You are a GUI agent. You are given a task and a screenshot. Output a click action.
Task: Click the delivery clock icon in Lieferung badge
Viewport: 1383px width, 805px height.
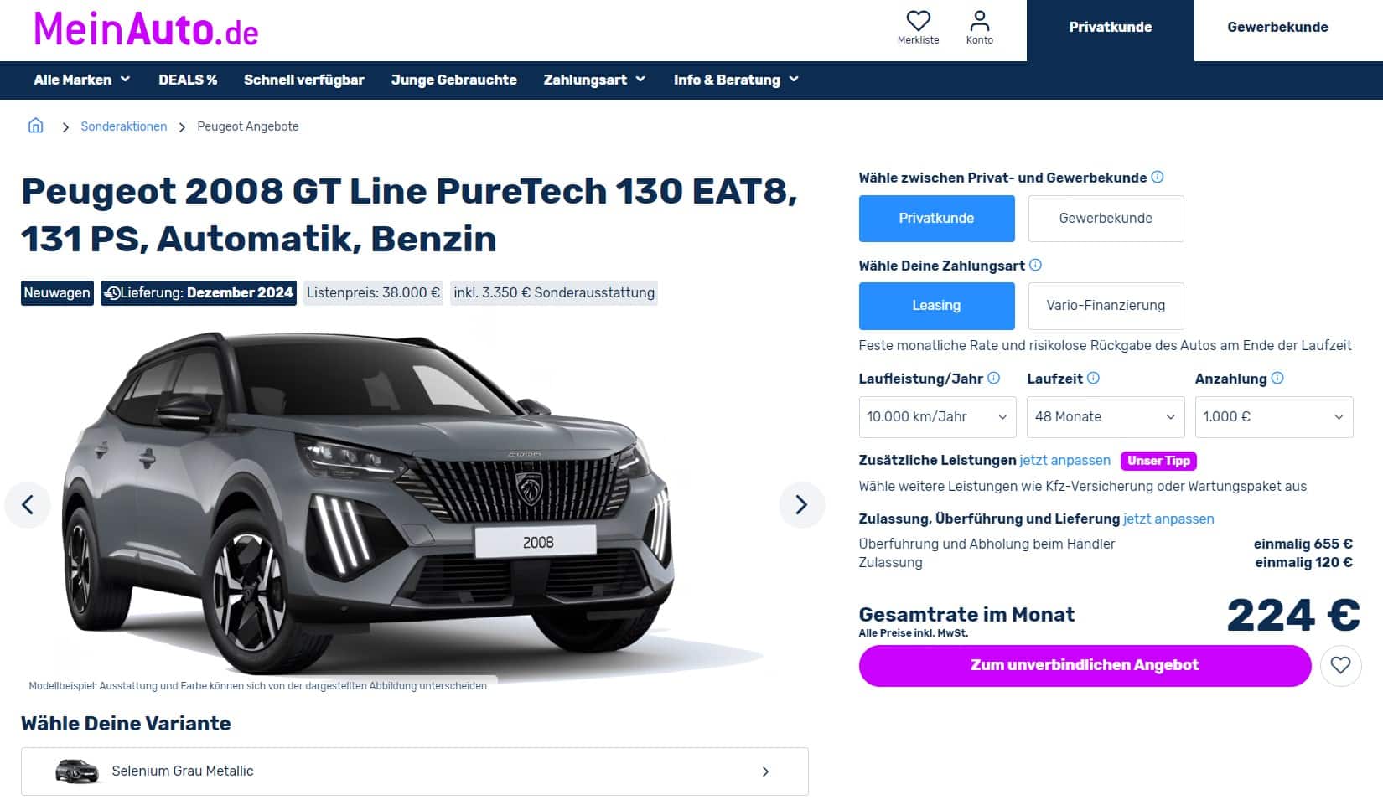click(112, 293)
